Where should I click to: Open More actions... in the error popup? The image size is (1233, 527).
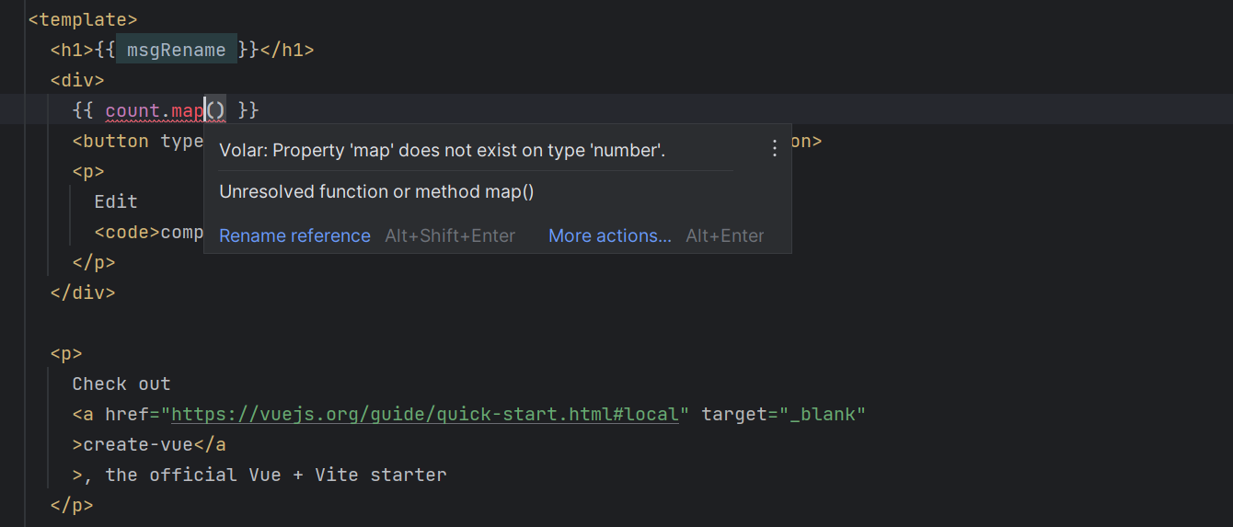609,236
